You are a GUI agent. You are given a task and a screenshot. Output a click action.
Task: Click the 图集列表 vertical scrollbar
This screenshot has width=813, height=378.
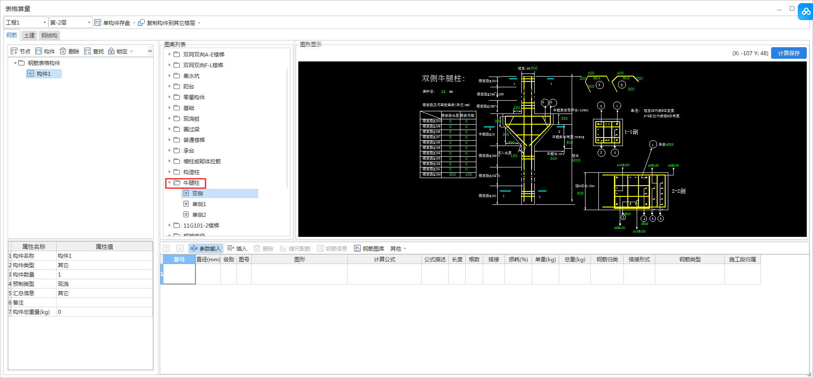(287, 129)
